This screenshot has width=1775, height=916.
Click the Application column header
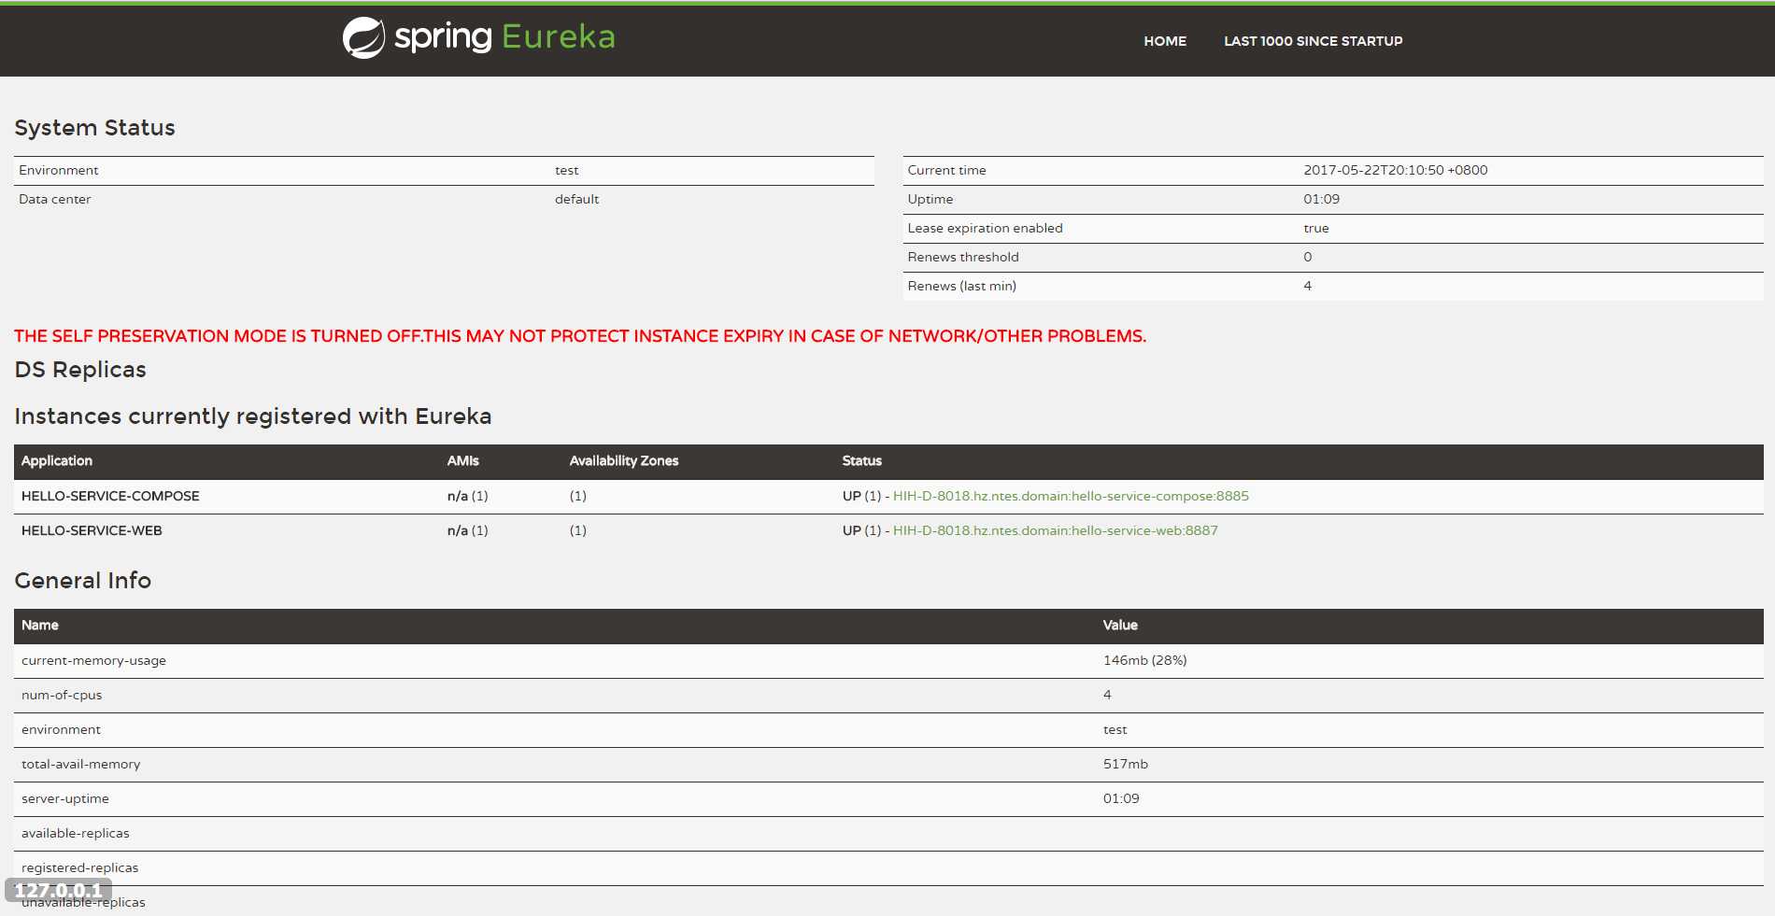(57, 461)
